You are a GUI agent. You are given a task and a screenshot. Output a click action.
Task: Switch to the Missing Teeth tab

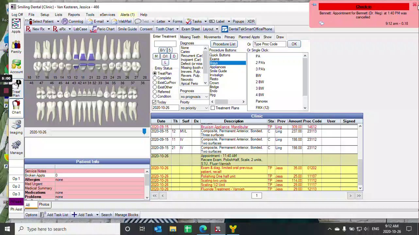(x=190, y=37)
